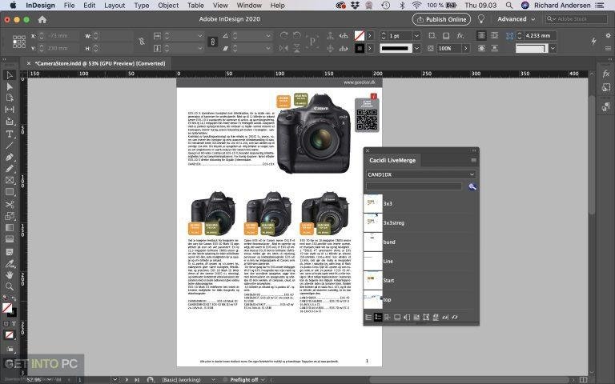Toggle Formatting affects container button
Viewport: 615px width, 384px height.
[6, 324]
